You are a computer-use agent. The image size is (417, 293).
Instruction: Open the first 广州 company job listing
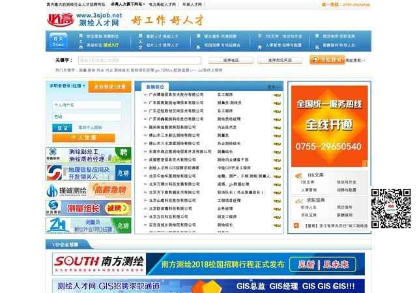(176, 94)
